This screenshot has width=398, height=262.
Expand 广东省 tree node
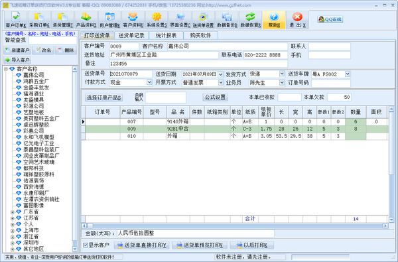point(12,212)
